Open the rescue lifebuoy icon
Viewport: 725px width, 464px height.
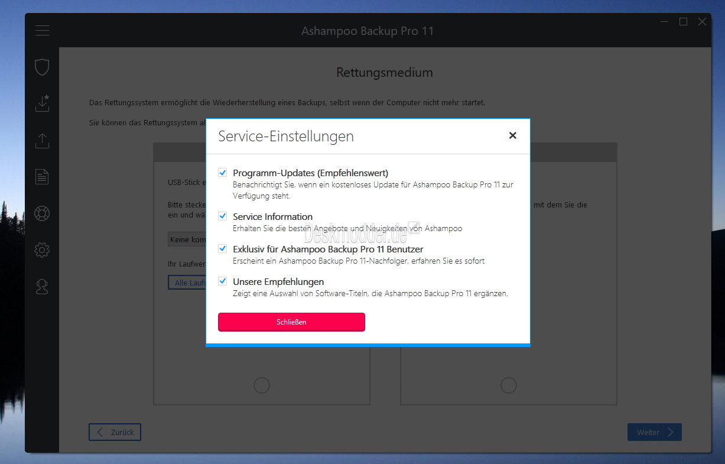point(42,213)
